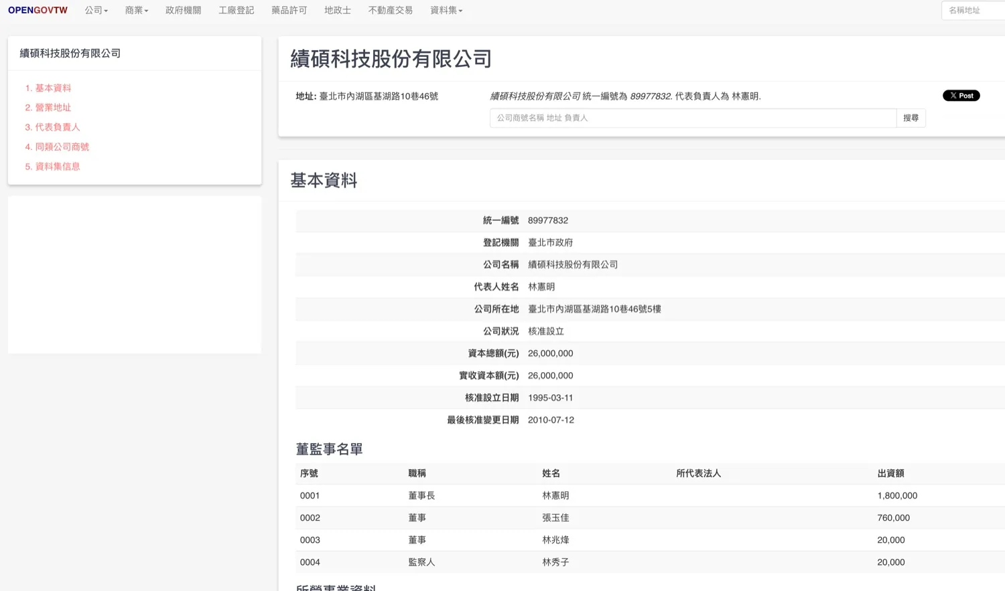Screen dimensions: 1005x591
Task: Select 最後核准變更日期 value 2010-07-12
Action: 551,420
